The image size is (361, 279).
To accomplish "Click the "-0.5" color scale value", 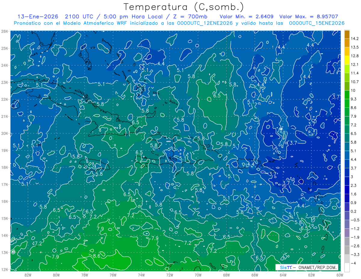I will [x=355, y=220].
